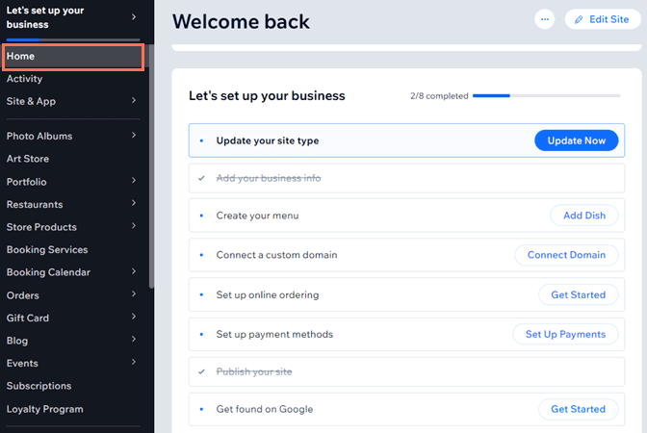Expand the Photo Albums menu chevron
Image resolution: width=647 pixels, height=433 pixels.
click(x=134, y=136)
